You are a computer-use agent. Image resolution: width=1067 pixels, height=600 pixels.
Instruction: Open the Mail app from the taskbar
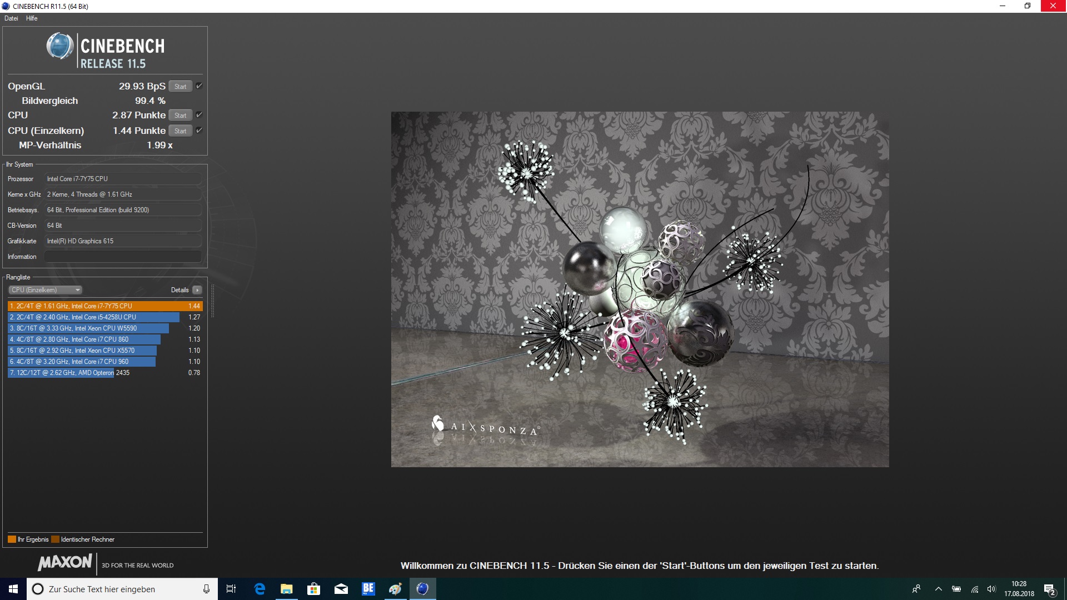click(x=341, y=589)
